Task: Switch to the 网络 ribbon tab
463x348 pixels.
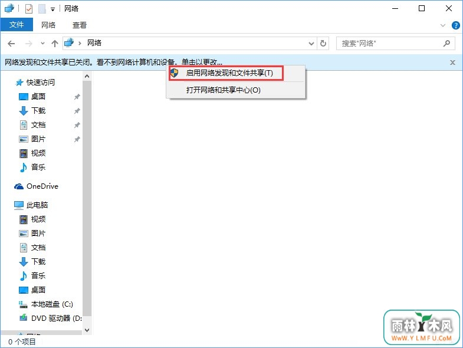Action: tap(48, 25)
